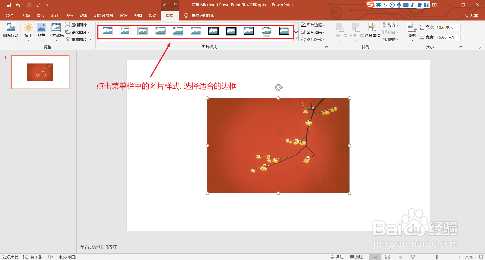This screenshot has height=260, width=485.
Task: Switch to the Home (开始) tab
Action: point(26,15)
